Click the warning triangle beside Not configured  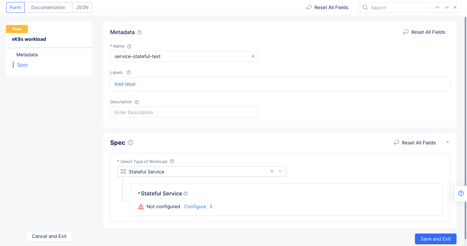tap(141, 206)
